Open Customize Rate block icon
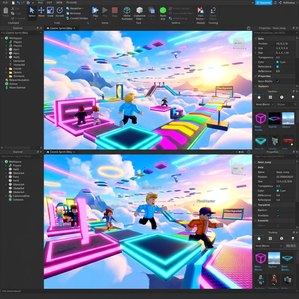This screenshot has width=299, height=299. pyautogui.click(x=140, y=13)
